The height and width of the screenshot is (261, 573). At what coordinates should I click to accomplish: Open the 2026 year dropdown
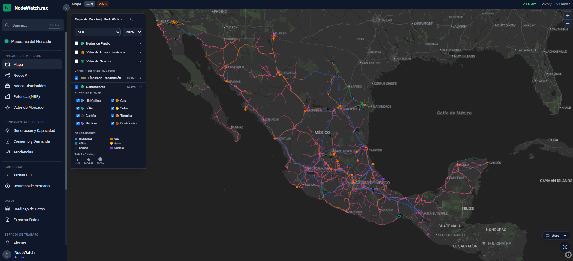(132, 32)
